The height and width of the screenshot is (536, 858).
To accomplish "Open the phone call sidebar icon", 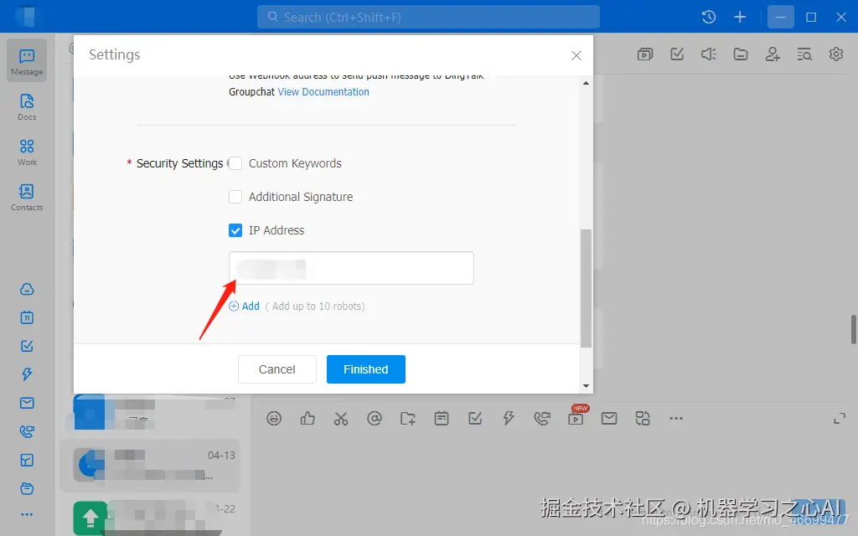I will click(27, 431).
